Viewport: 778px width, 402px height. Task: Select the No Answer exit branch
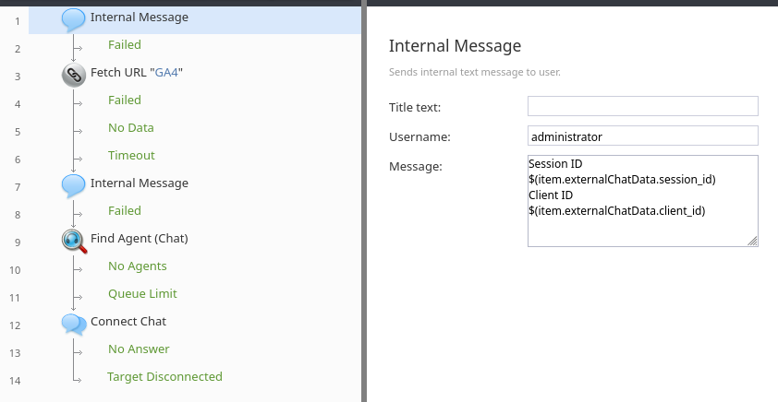[139, 349]
